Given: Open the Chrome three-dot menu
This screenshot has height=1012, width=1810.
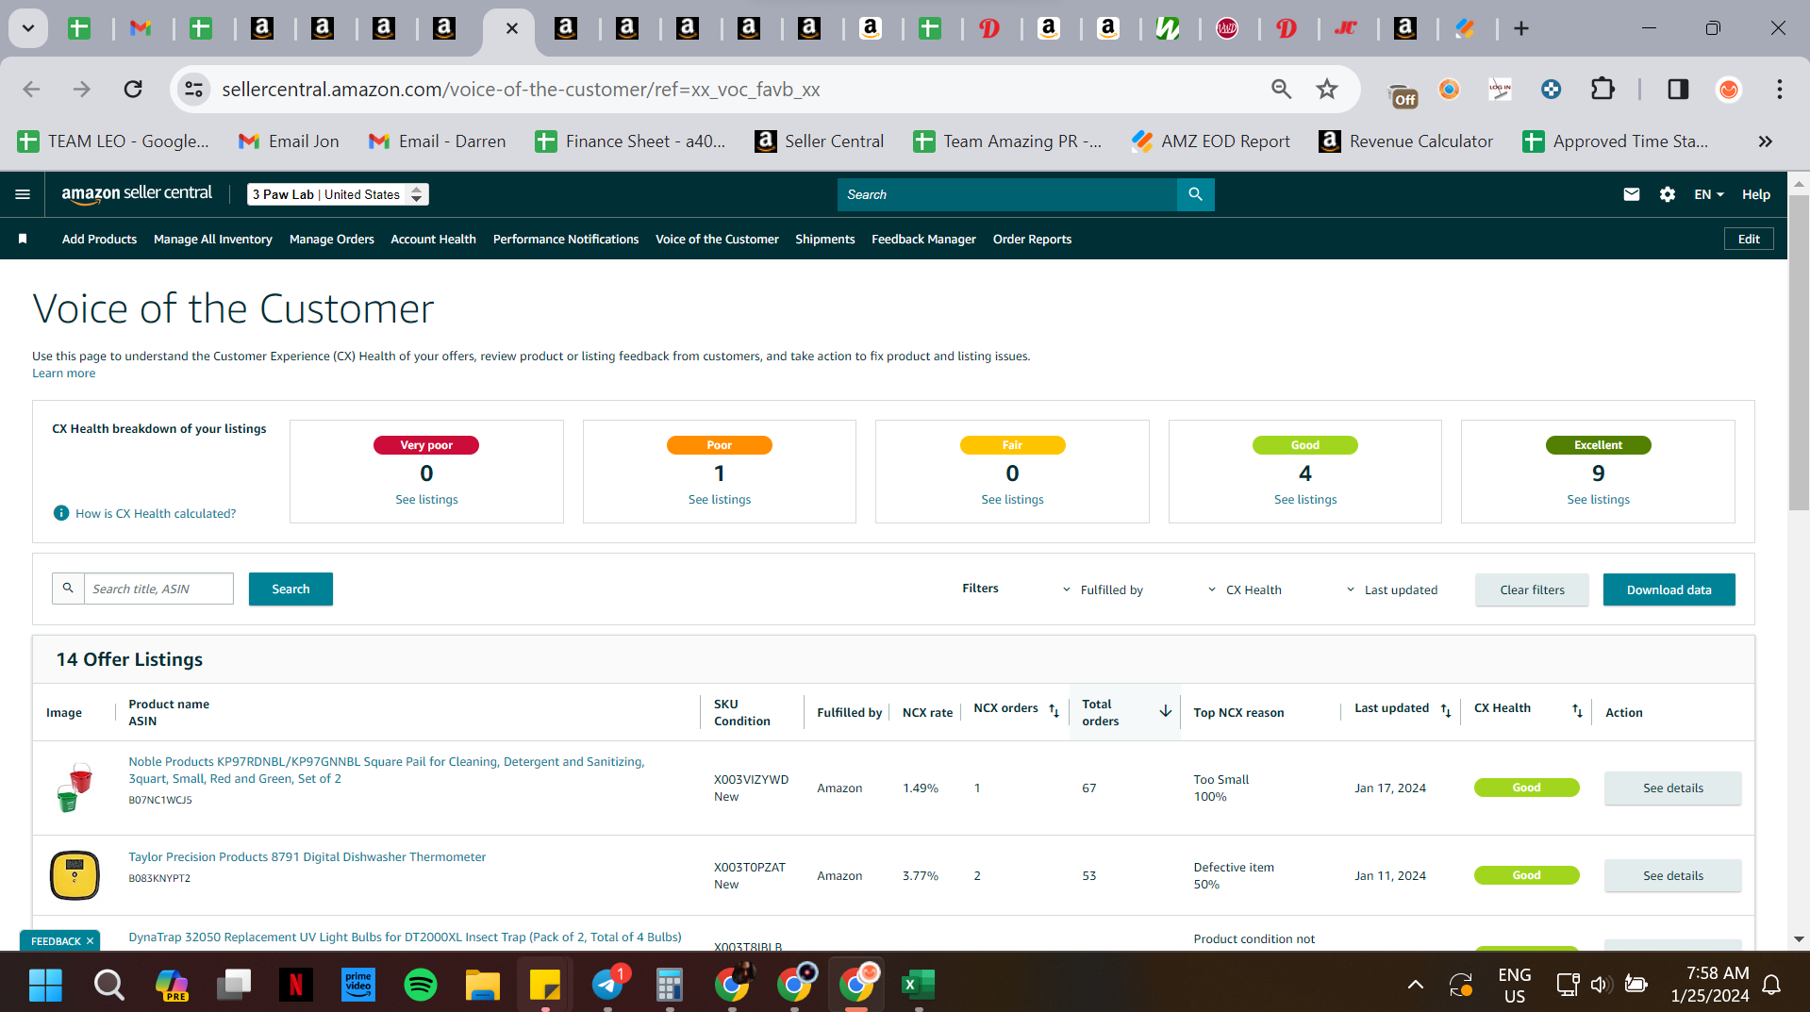Looking at the screenshot, I should click(x=1779, y=90).
